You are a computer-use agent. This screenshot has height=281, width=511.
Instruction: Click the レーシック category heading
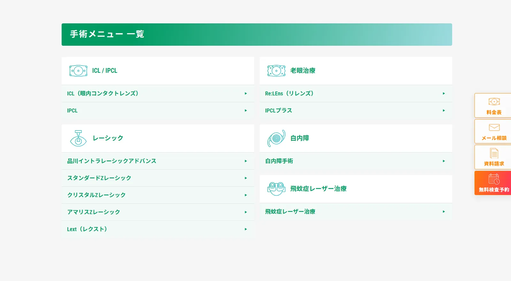108,138
